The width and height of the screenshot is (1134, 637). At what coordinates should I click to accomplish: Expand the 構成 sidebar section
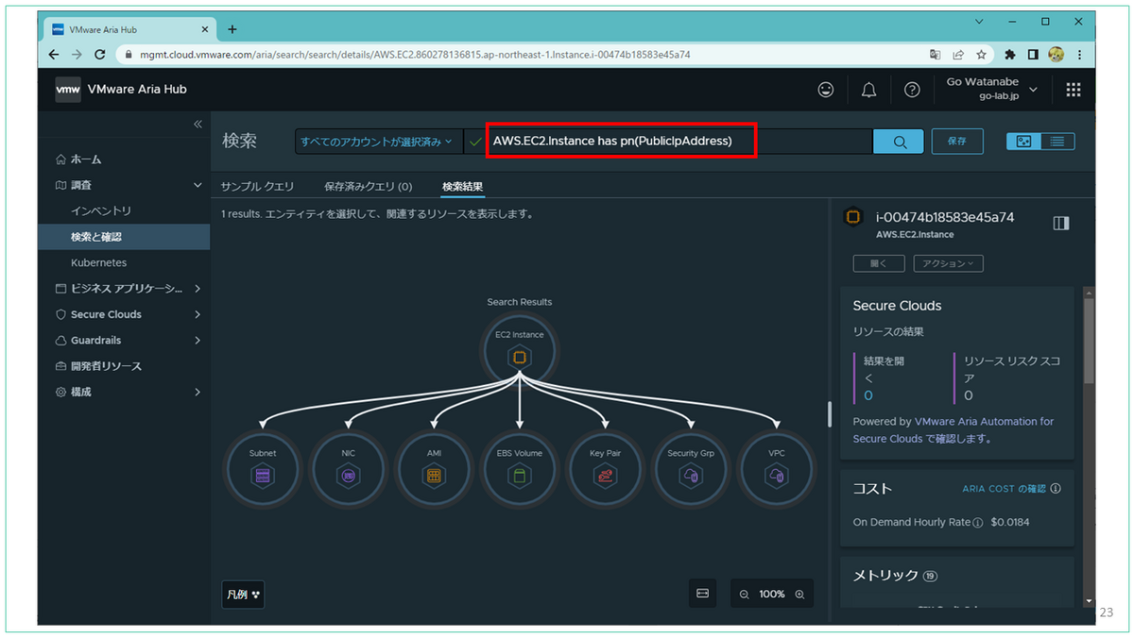(198, 392)
